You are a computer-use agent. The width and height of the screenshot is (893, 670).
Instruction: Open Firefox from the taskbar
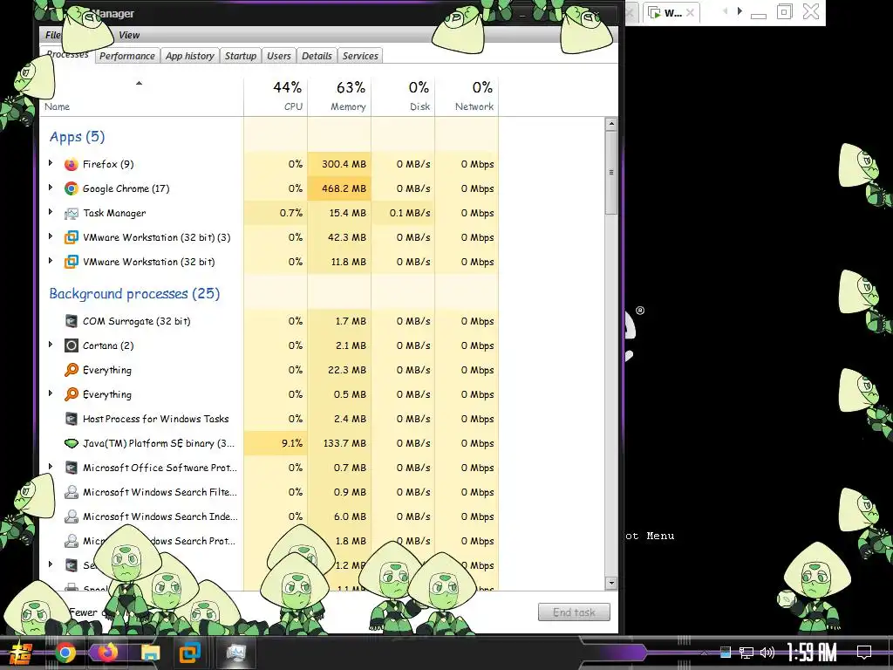tap(107, 653)
